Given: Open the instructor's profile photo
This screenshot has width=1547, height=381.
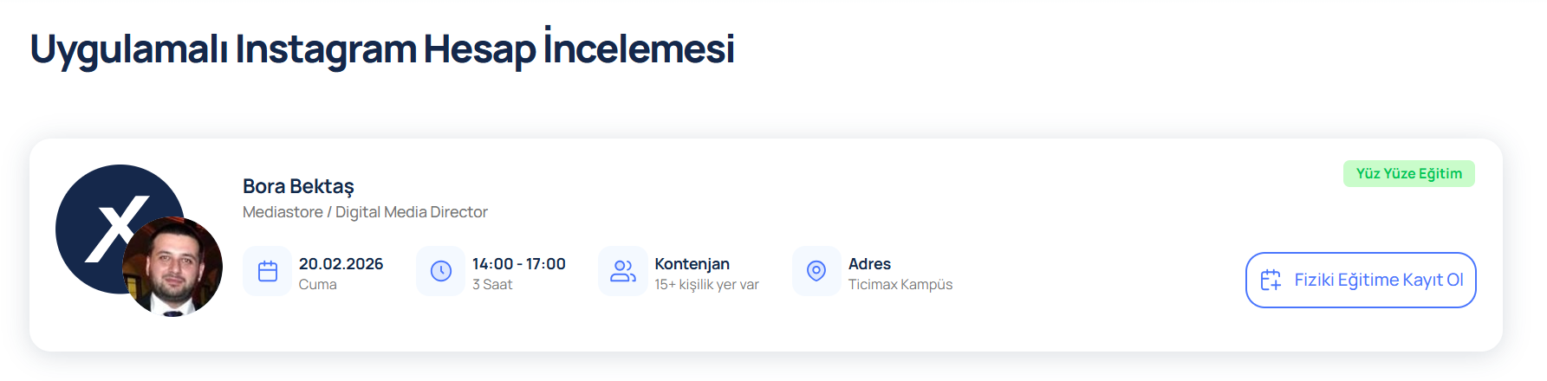Looking at the screenshot, I should click(x=173, y=267).
